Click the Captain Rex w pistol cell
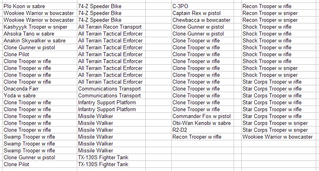319x171 pixels. tap(203, 13)
